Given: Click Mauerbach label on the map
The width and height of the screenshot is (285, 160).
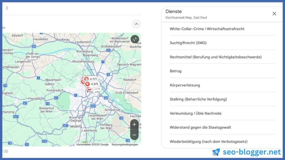Looking at the screenshot, I should [53, 80].
